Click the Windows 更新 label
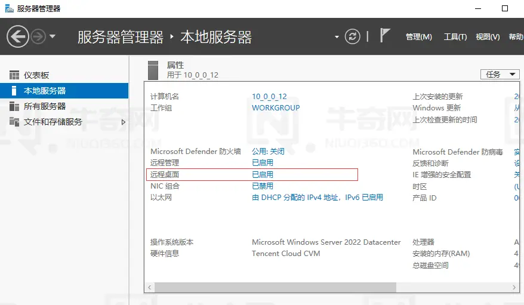 click(436, 108)
